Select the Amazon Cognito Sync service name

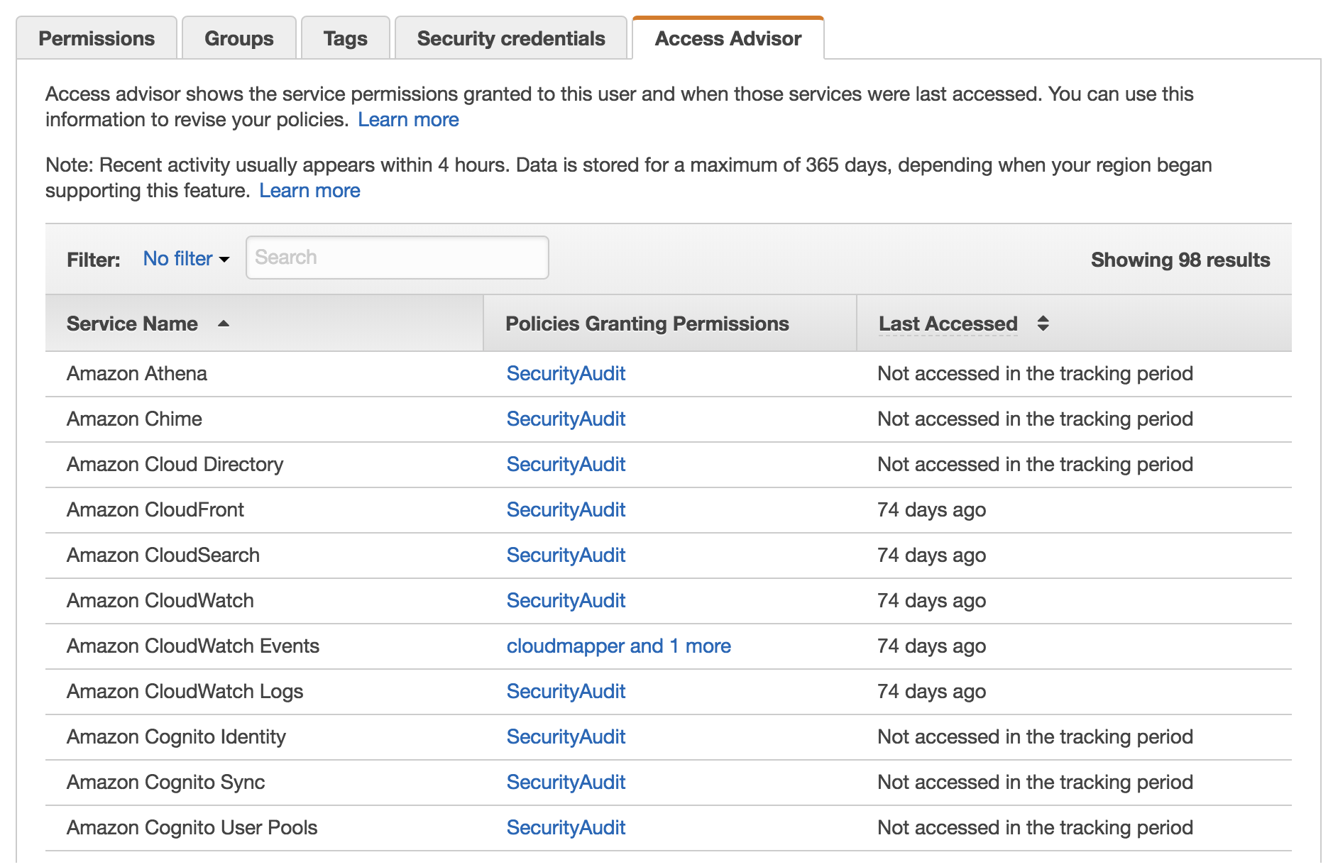pyautogui.click(x=165, y=783)
